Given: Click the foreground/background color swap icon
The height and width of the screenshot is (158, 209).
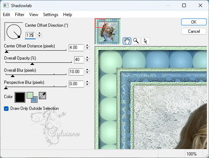Looking at the screenshot, I should [x=32, y=97].
